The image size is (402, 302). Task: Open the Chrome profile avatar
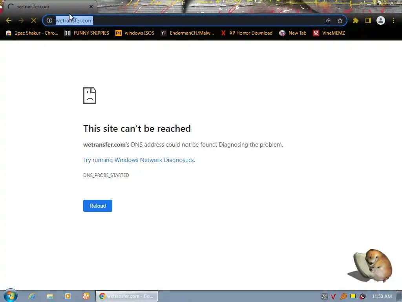[381, 20]
